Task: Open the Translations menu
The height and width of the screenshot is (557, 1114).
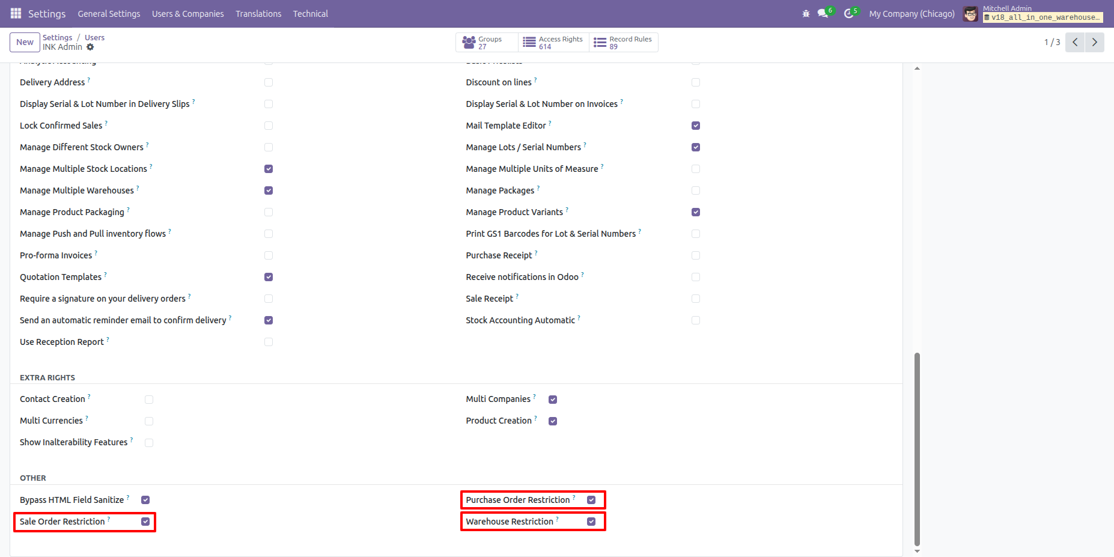Action: [258, 13]
